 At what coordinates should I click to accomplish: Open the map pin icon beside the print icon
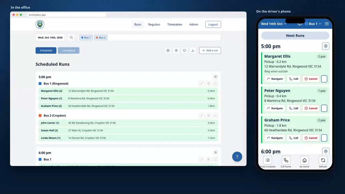176,50
